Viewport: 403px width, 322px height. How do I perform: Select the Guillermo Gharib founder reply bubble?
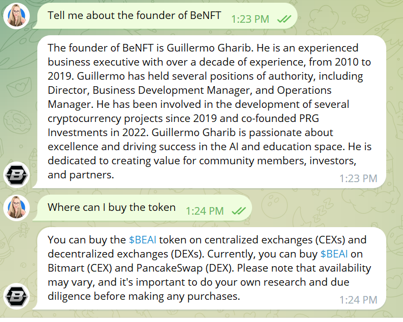[209, 112]
